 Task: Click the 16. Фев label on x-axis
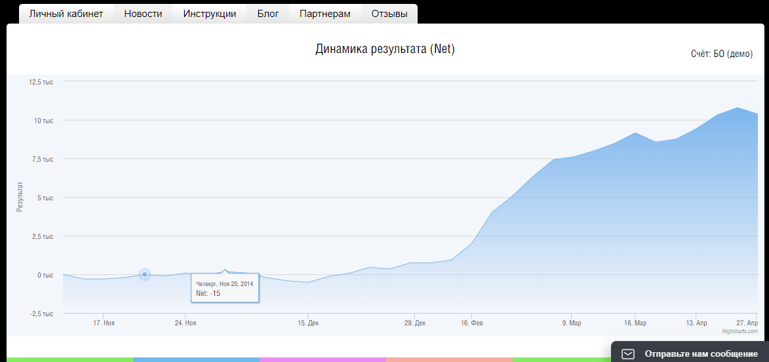472,323
